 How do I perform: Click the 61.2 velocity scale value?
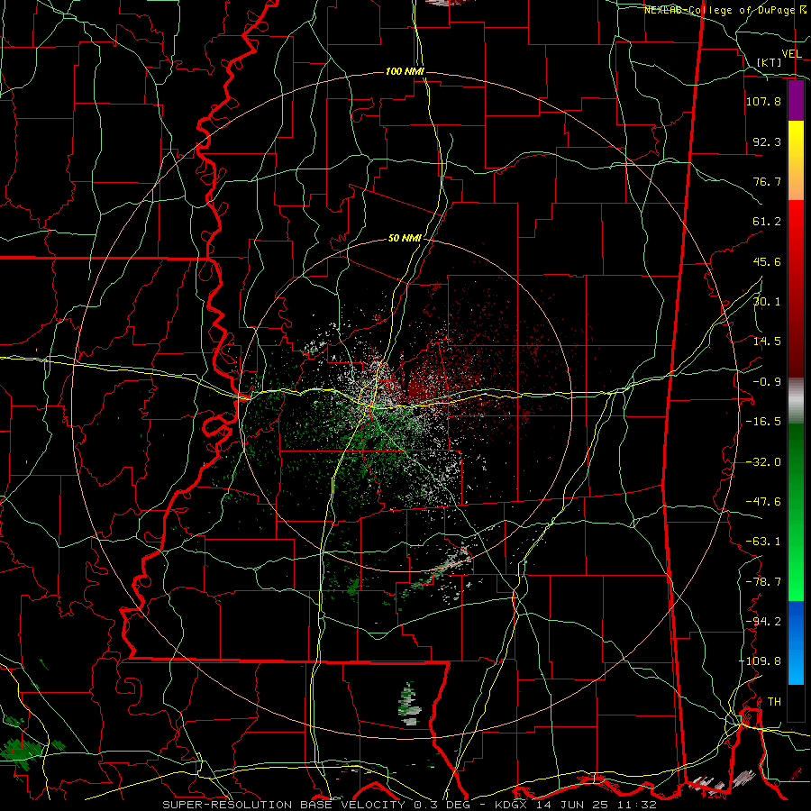[767, 222]
